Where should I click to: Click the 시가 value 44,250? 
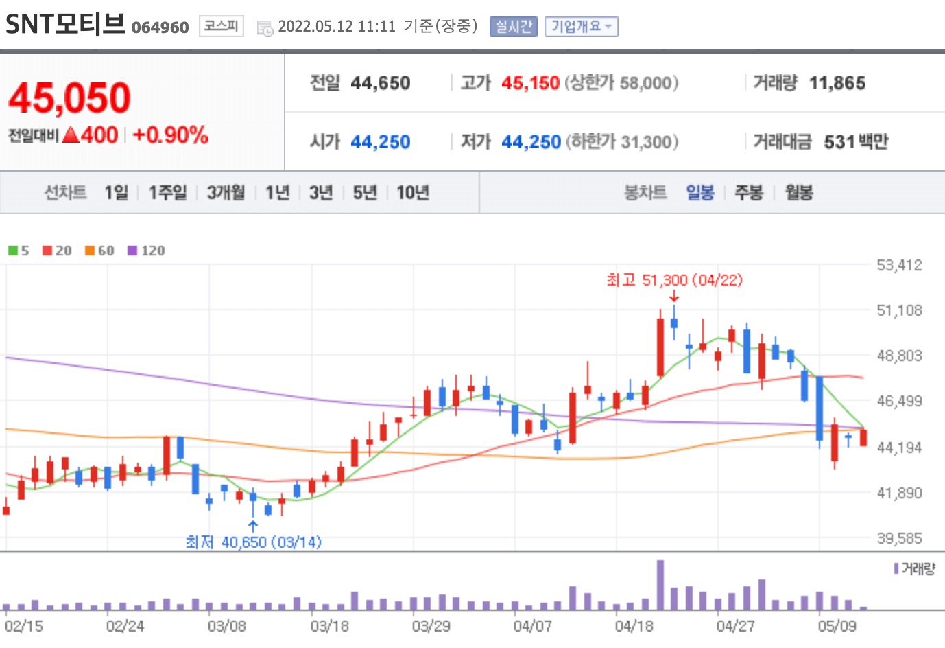[381, 142]
